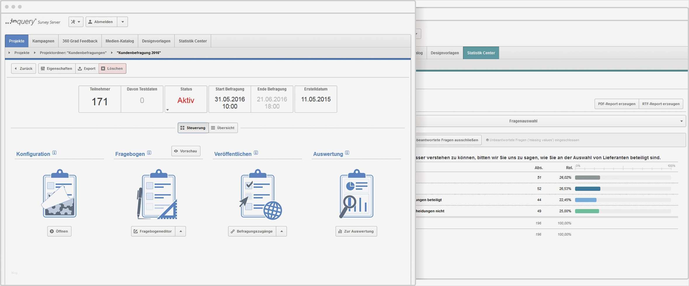Switch to the Kampagnen tab
The image size is (689, 286).
pyautogui.click(x=43, y=41)
